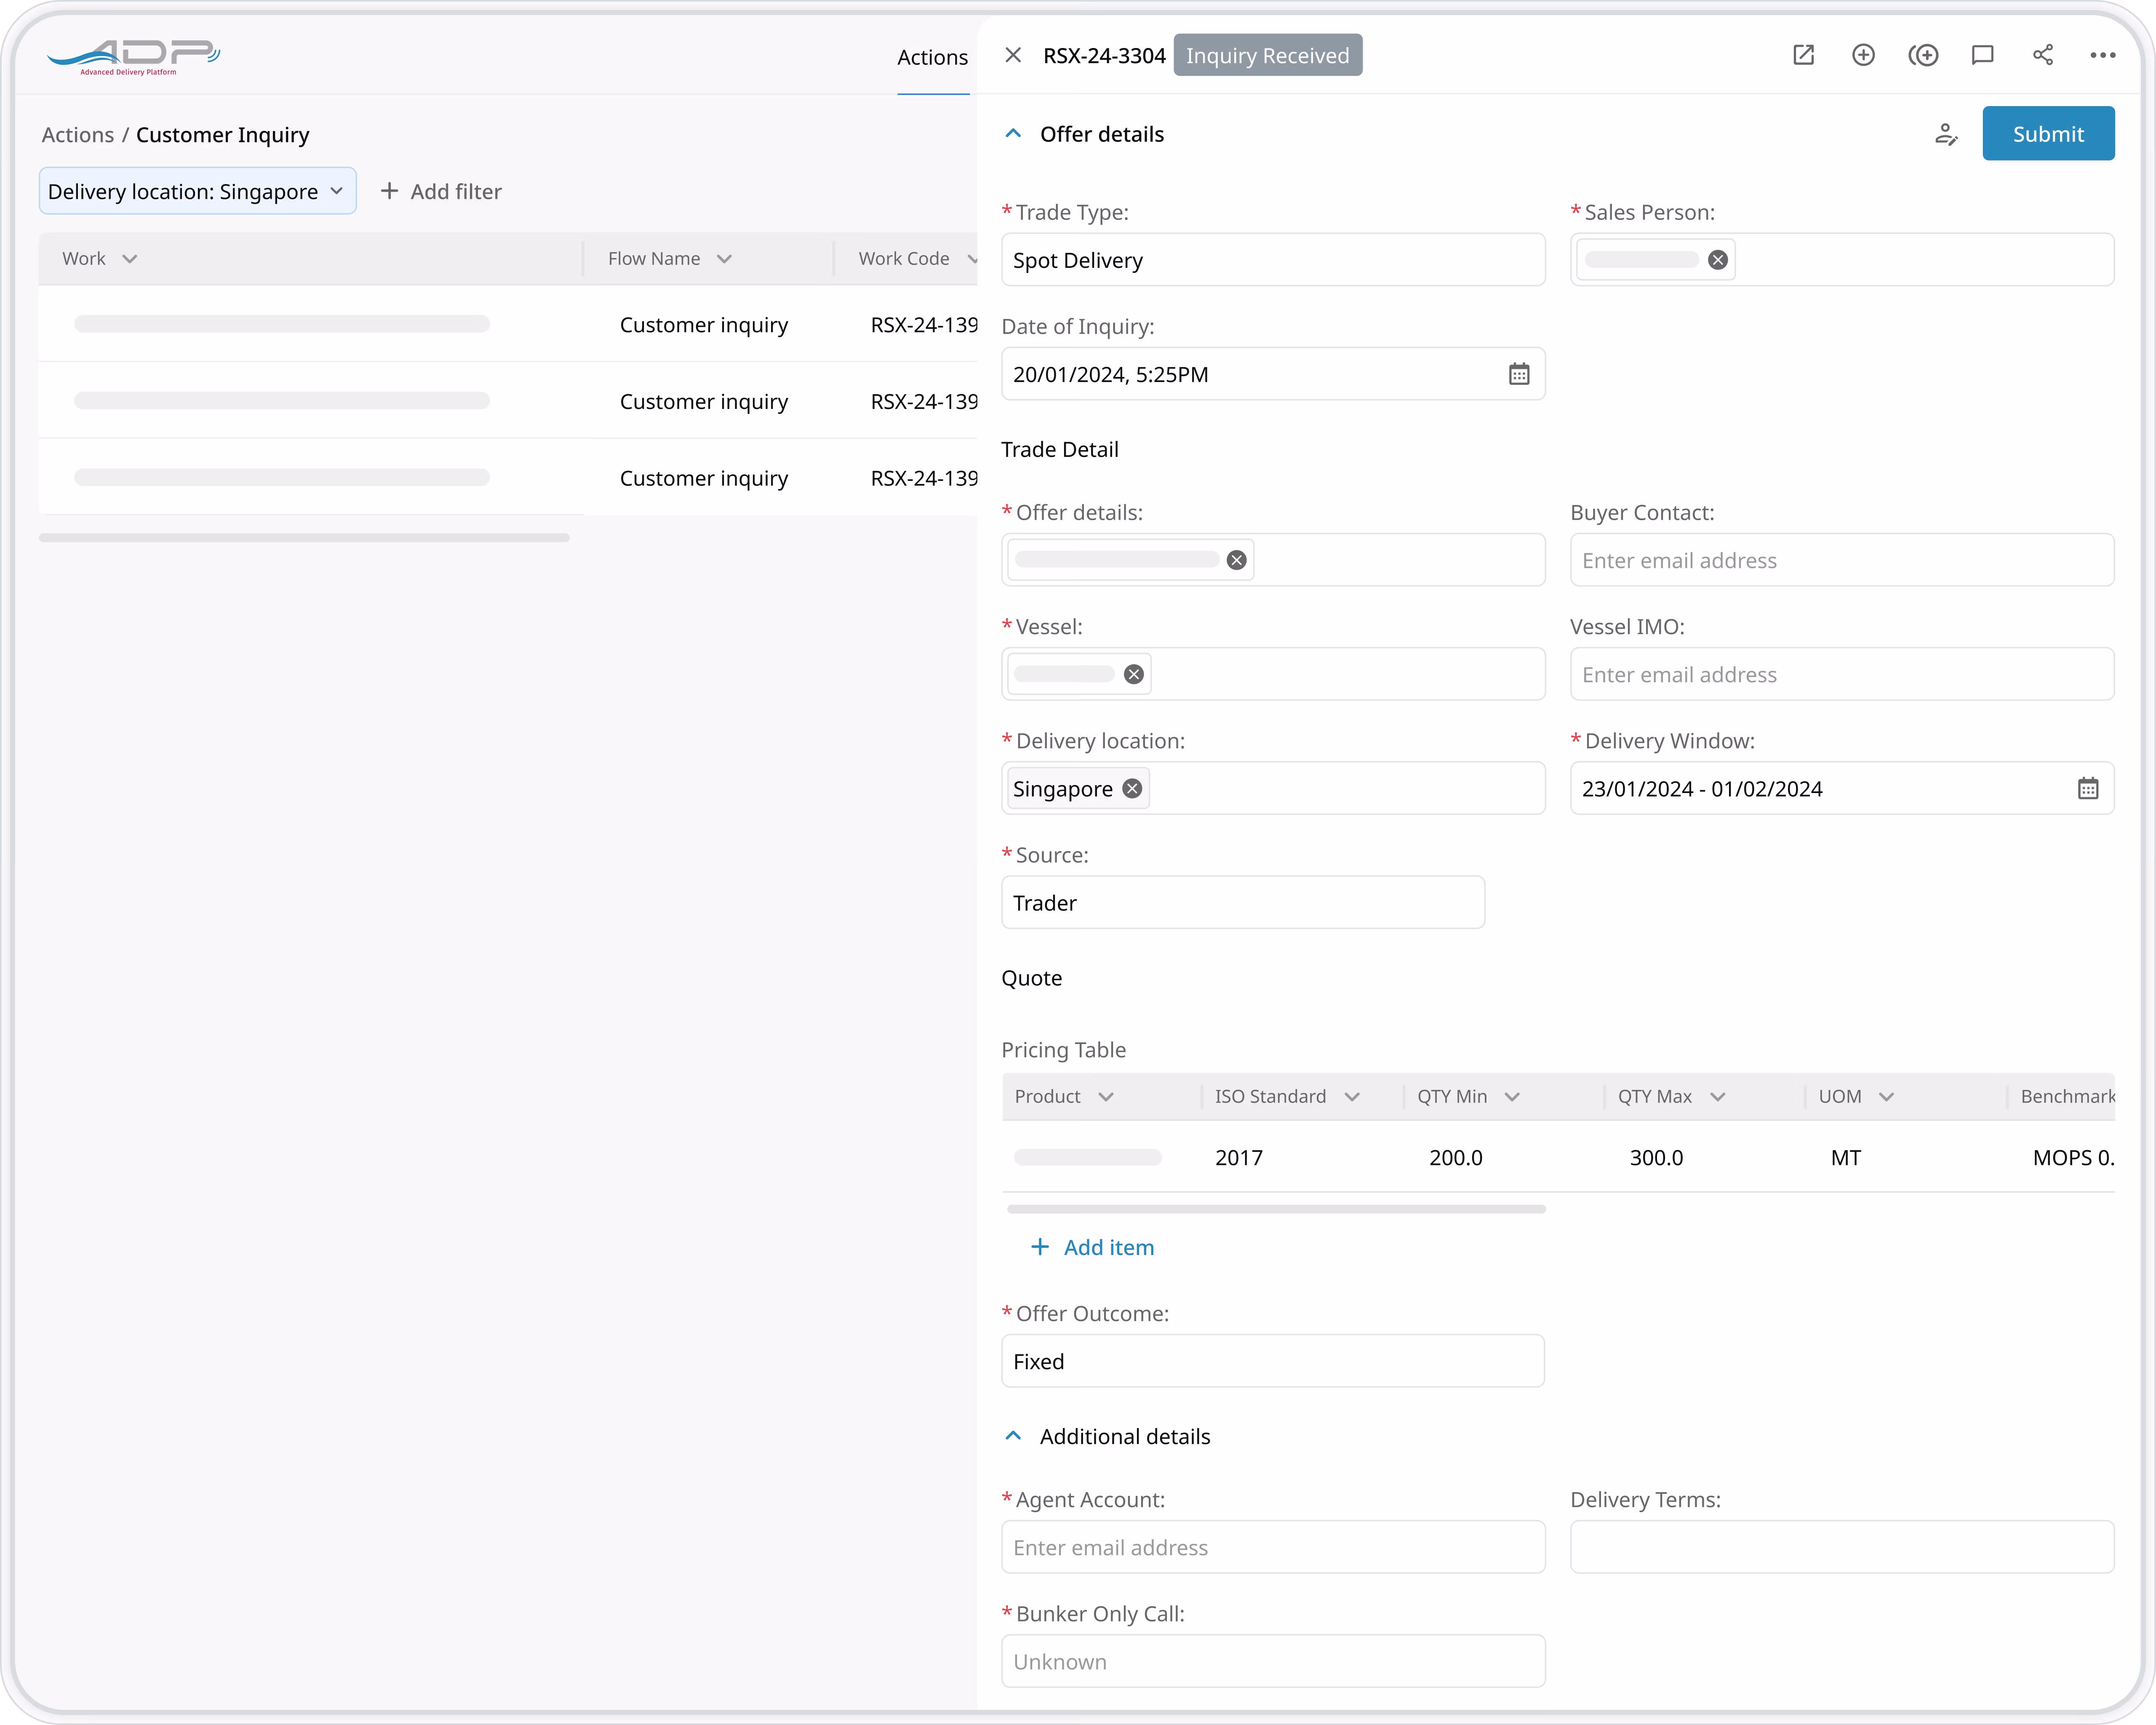Click the Inquiry Received status badge
2156x1725 pixels.
tap(1267, 55)
